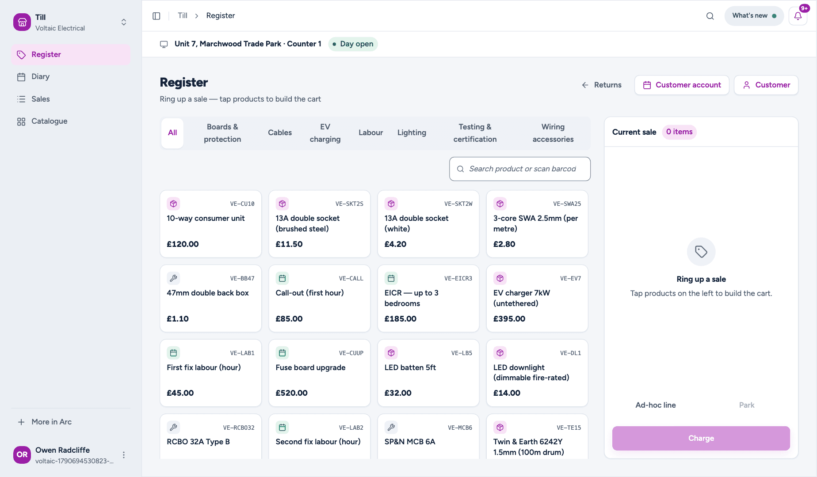Image resolution: width=817 pixels, height=477 pixels.
Task: Select Boards & protection tab
Action: click(222, 133)
